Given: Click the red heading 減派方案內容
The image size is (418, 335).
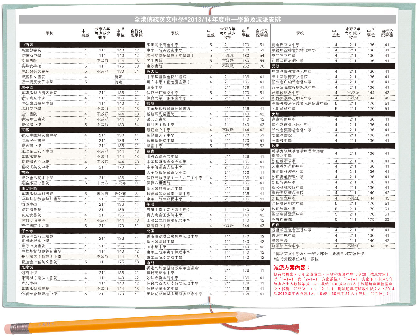Looking at the screenshot, I should (x=292, y=267).
